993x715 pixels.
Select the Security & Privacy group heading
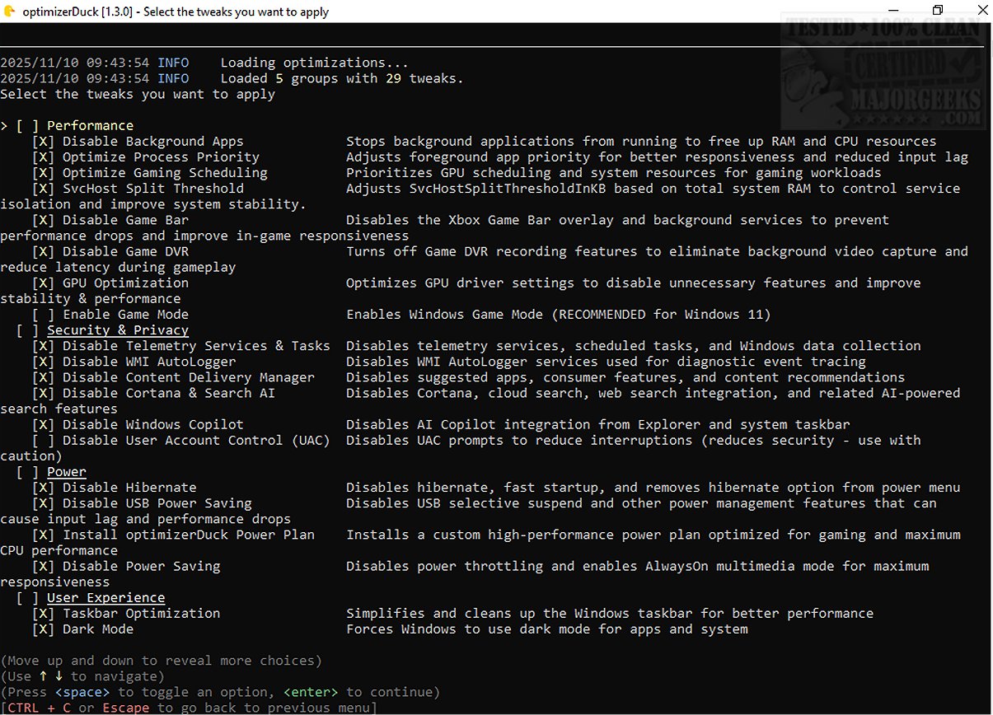point(118,330)
